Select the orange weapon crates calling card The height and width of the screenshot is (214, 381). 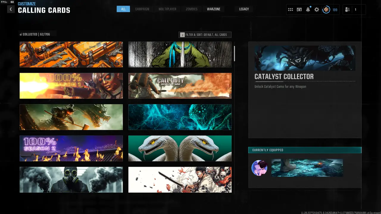71,54
